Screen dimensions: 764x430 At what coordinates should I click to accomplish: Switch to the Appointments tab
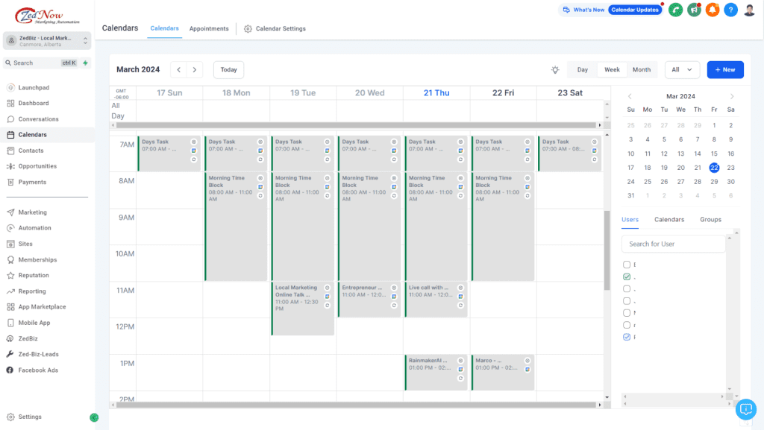pos(208,28)
